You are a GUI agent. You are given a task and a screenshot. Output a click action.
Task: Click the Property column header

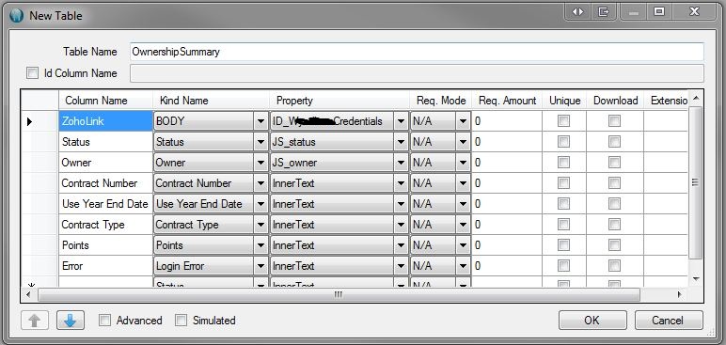(339, 101)
